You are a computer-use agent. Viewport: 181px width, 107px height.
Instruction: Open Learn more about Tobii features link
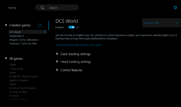click(x=79, y=45)
